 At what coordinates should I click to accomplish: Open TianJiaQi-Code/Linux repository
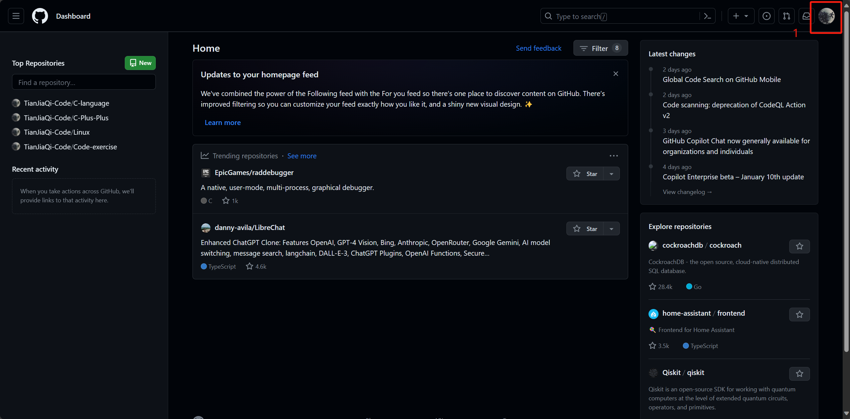coord(57,132)
